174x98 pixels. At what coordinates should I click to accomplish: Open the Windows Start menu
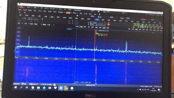point(15,87)
